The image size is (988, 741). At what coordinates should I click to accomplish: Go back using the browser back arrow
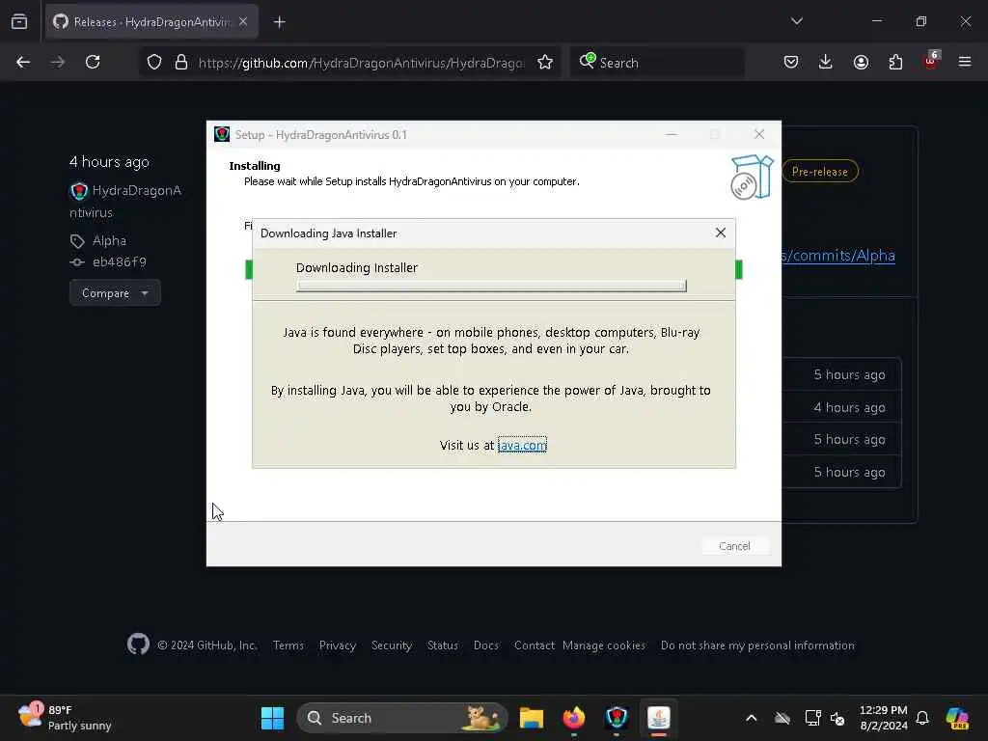click(x=23, y=62)
